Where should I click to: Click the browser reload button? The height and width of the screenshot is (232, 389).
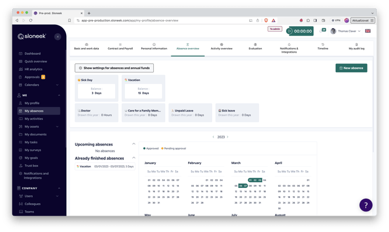point(31,20)
